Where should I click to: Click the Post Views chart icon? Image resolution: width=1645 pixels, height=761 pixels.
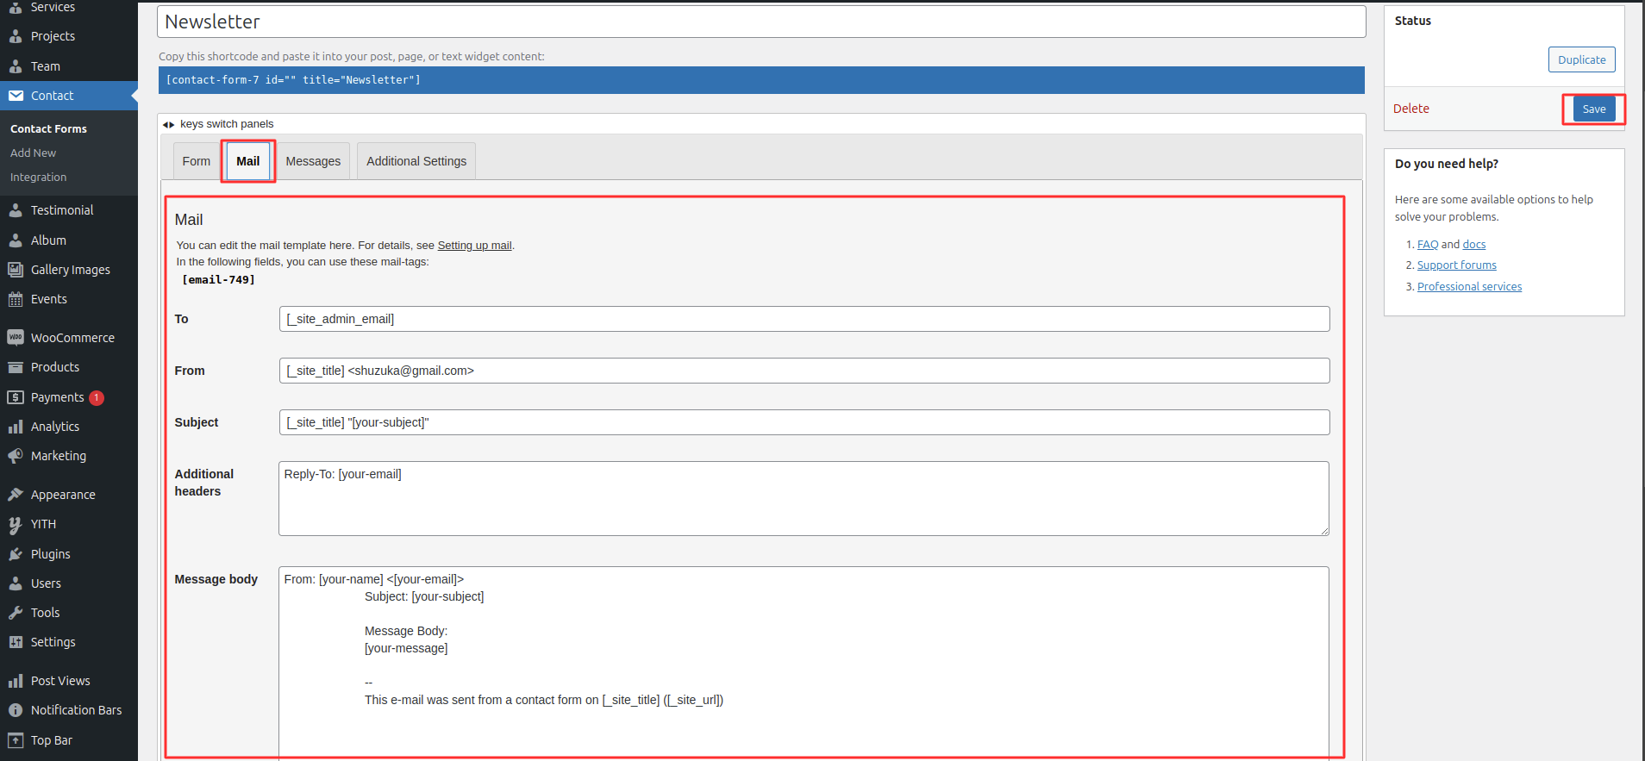(16, 681)
